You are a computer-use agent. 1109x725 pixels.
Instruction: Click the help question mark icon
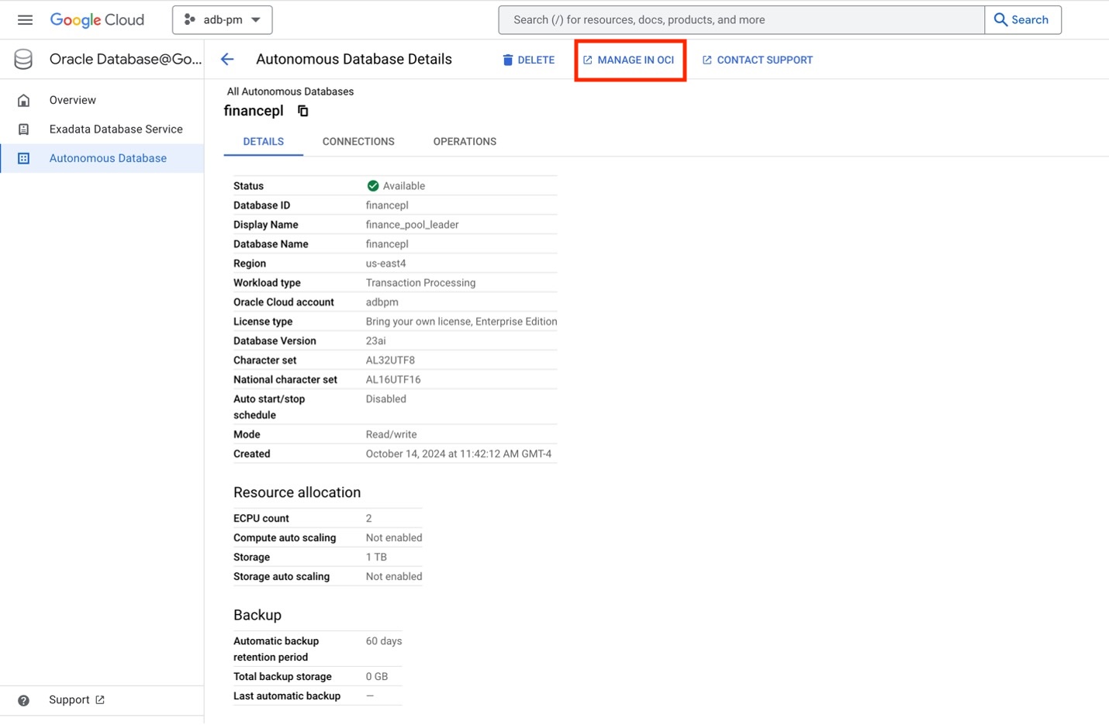23,700
